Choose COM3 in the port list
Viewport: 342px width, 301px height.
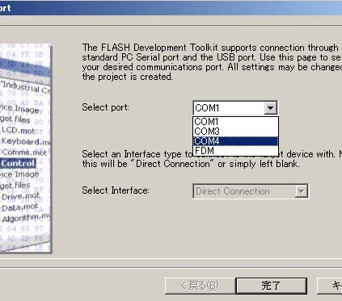[x=235, y=132]
